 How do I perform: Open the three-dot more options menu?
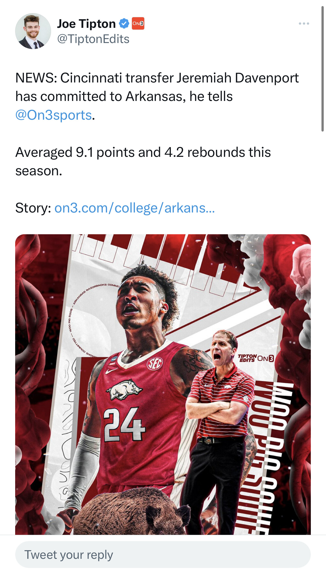coord(304,24)
